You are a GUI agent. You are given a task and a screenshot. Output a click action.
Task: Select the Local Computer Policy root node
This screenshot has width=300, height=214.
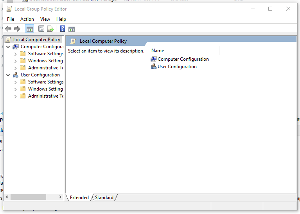coord(37,40)
